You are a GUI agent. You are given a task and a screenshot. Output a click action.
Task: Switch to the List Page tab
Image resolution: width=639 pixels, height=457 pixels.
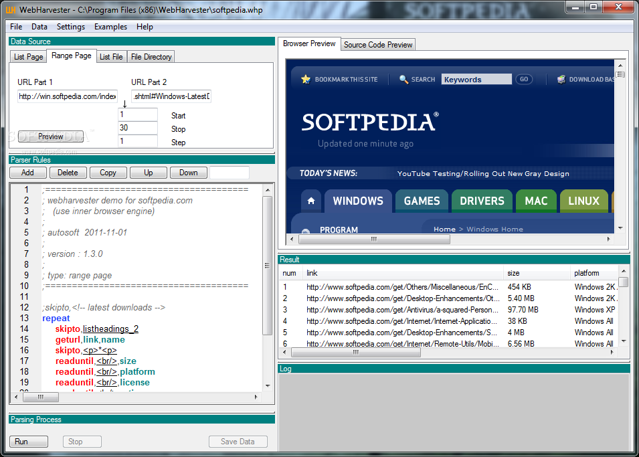point(28,57)
